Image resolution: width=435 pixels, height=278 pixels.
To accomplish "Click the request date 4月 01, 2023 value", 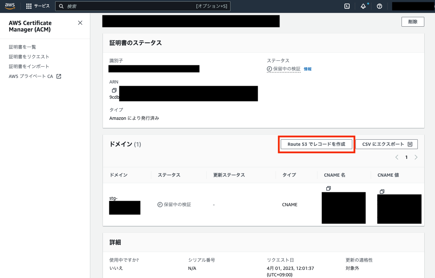I will [x=290, y=271].
